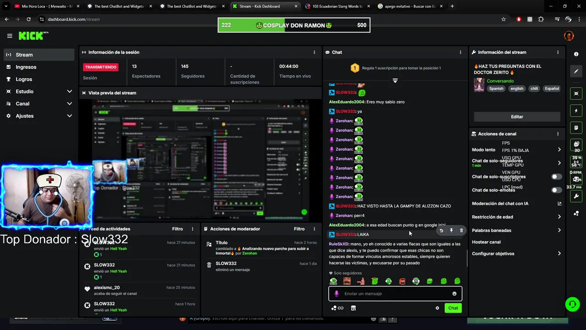
Task: Click the note icon in the right sidebar
Action: click(576, 127)
